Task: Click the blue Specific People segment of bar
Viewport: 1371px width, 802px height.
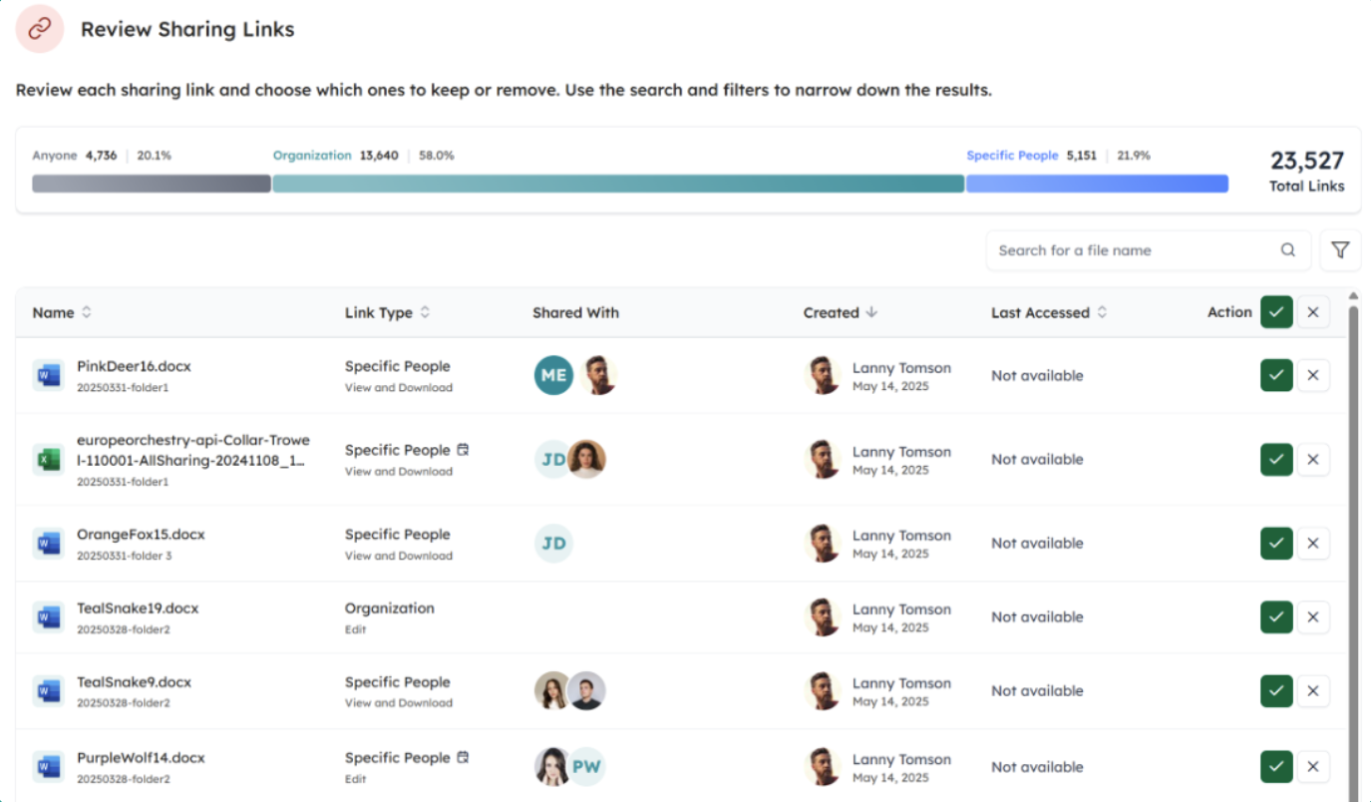Action: point(1097,184)
